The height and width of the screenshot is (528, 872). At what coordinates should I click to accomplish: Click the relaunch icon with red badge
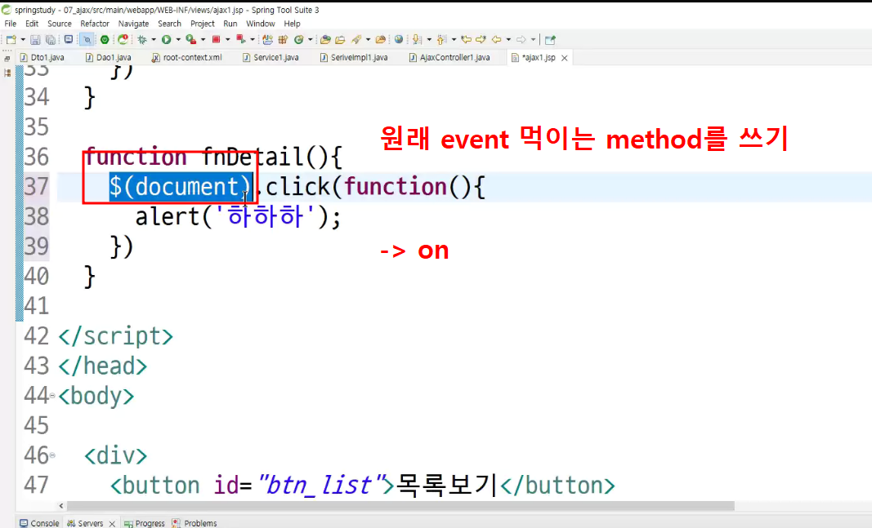point(123,39)
